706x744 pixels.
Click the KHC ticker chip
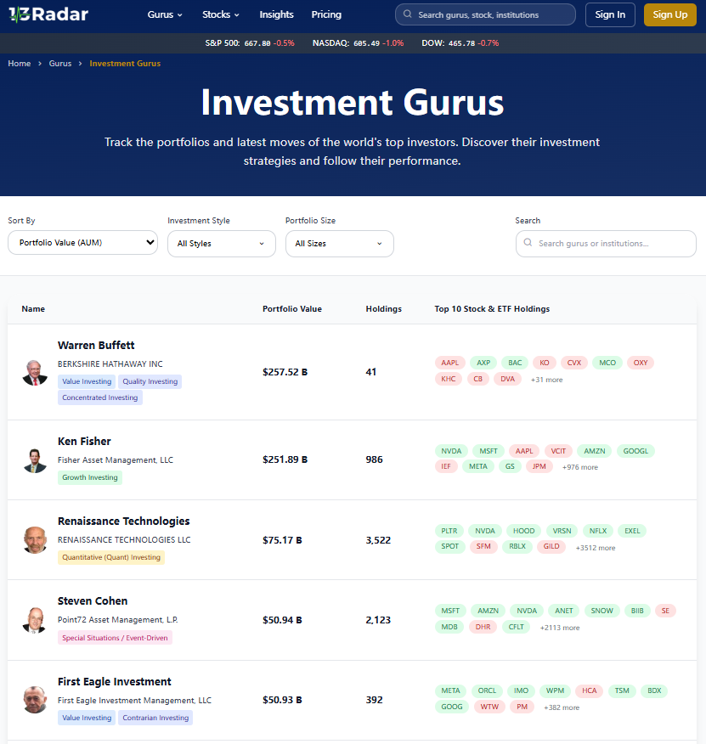pyautogui.click(x=449, y=379)
